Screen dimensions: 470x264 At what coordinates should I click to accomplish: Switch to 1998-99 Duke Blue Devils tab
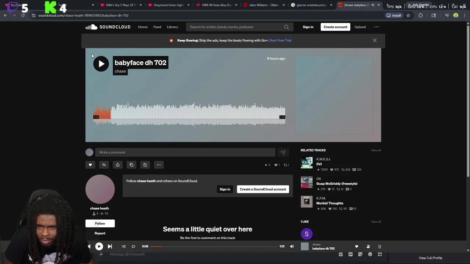point(217,5)
